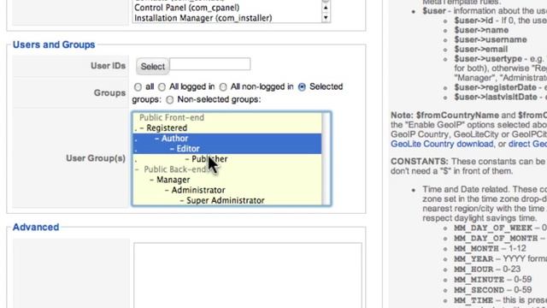Screen dimensions: 547x308
Task: Choose the 'Non-selected groups' radio button
Action: click(169, 100)
